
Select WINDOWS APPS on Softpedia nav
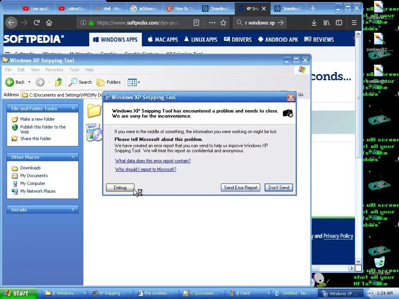pos(115,39)
